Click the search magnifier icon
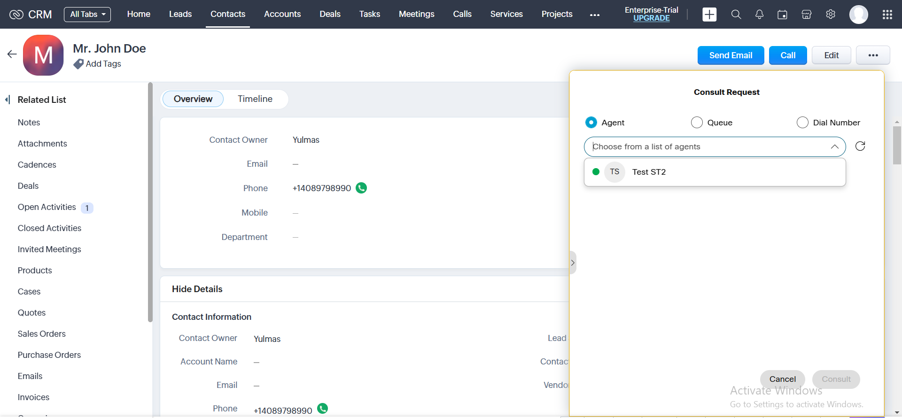902x418 pixels. 736,15
